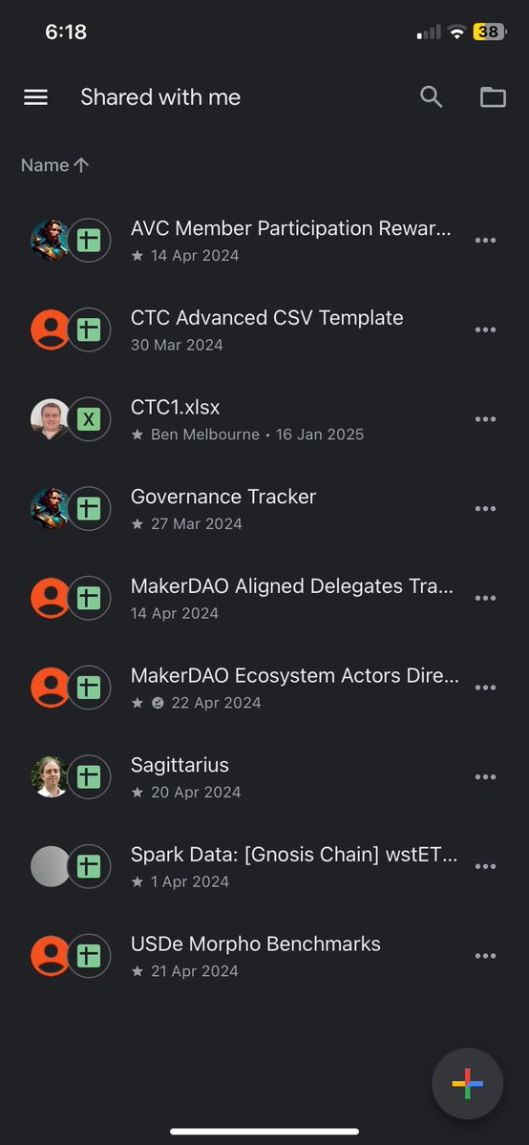Open the folder view icon
Image resolution: width=529 pixels, height=1145 pixels.
(494, 97)
